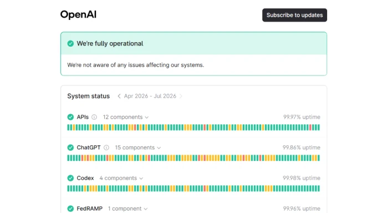Screen dimensions: 388x213
Task: Expand ChatGPT 15 components dropdown
Action: coord(138,148)
